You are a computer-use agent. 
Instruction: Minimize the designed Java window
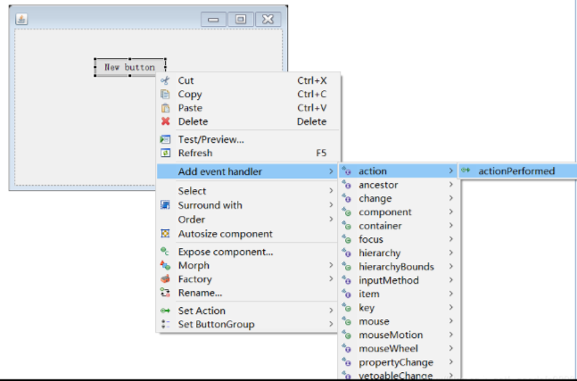213,19
